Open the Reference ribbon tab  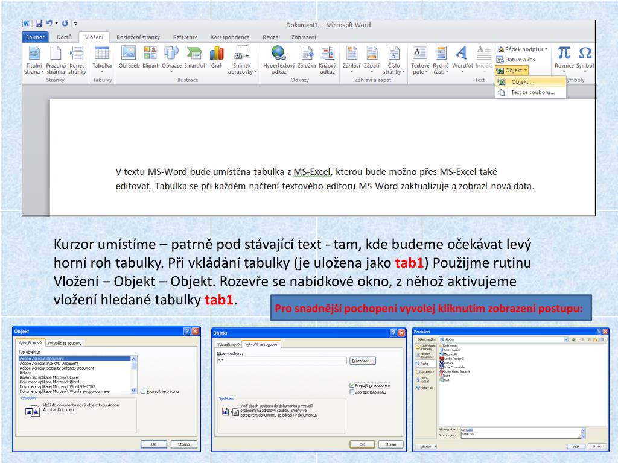(185, 37)
